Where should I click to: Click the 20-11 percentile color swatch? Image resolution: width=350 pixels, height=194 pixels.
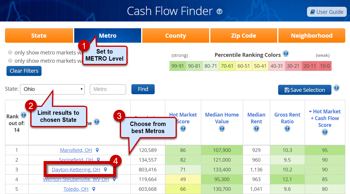[310, 66]
